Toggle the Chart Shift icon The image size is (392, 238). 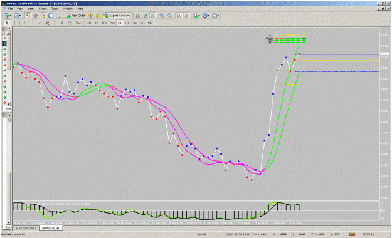pos(187,16)
